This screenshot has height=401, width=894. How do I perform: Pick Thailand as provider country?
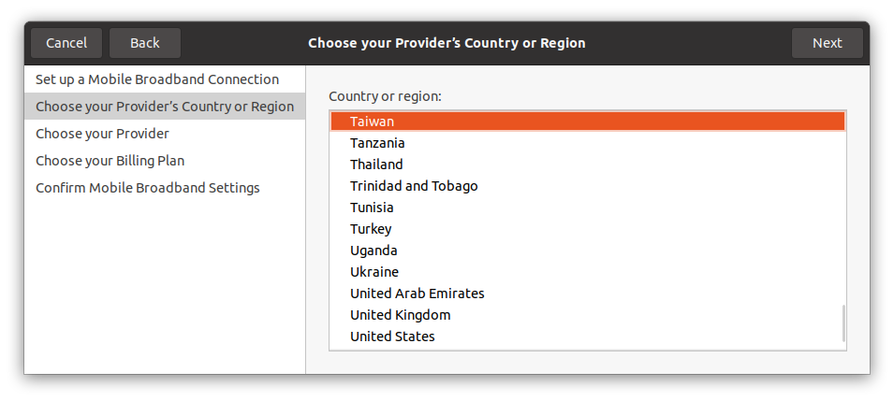click(376, 165)
